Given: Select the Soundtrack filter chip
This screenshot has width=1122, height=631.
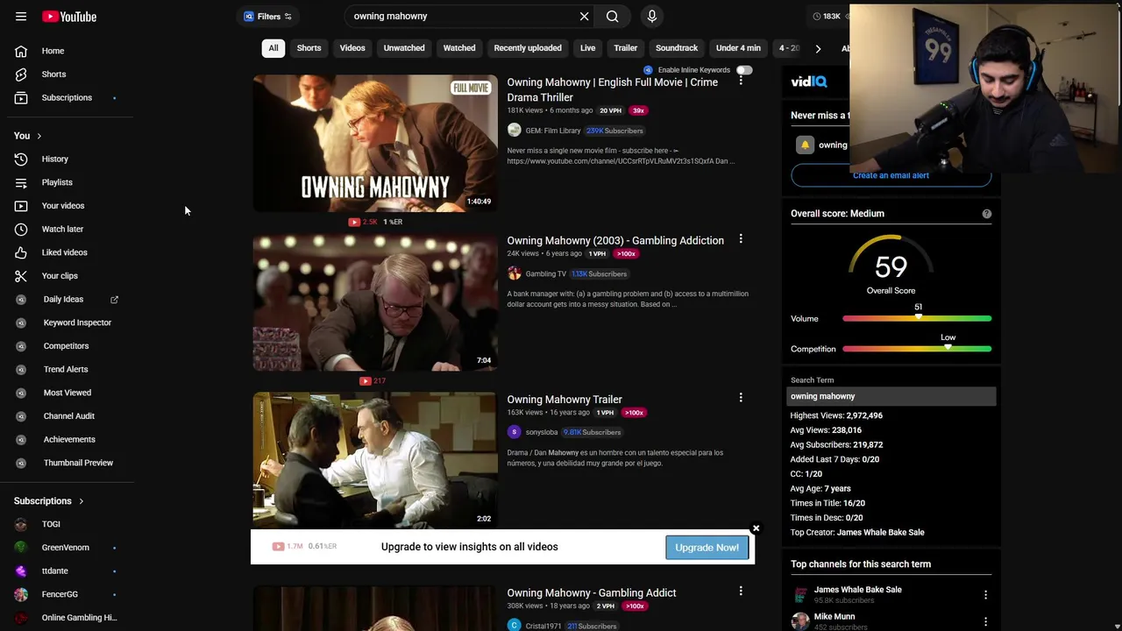Looking at the screenshot, I should click(677, 48).
